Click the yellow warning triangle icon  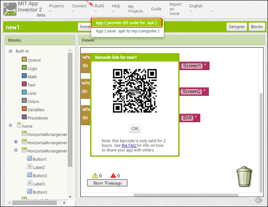[x=95, y=176]
